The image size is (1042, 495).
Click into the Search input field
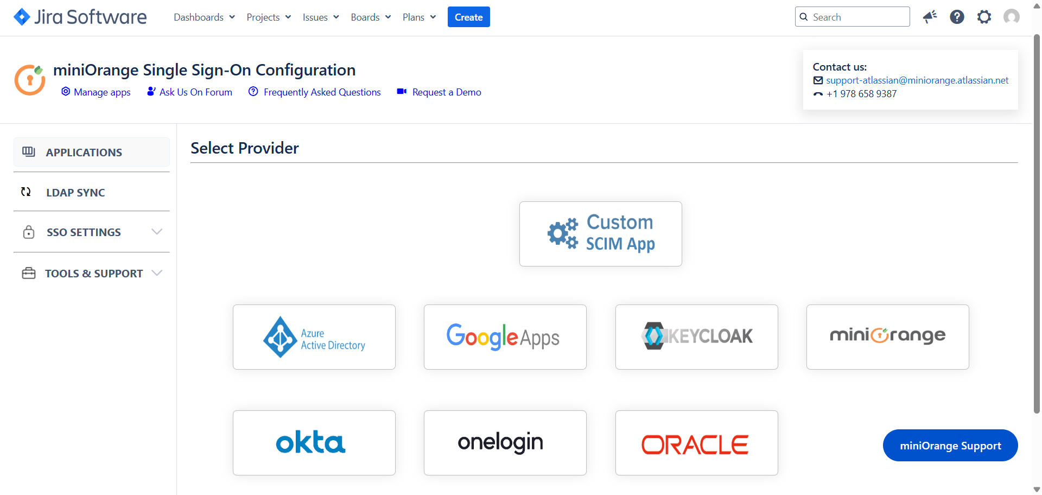(858, 17)
